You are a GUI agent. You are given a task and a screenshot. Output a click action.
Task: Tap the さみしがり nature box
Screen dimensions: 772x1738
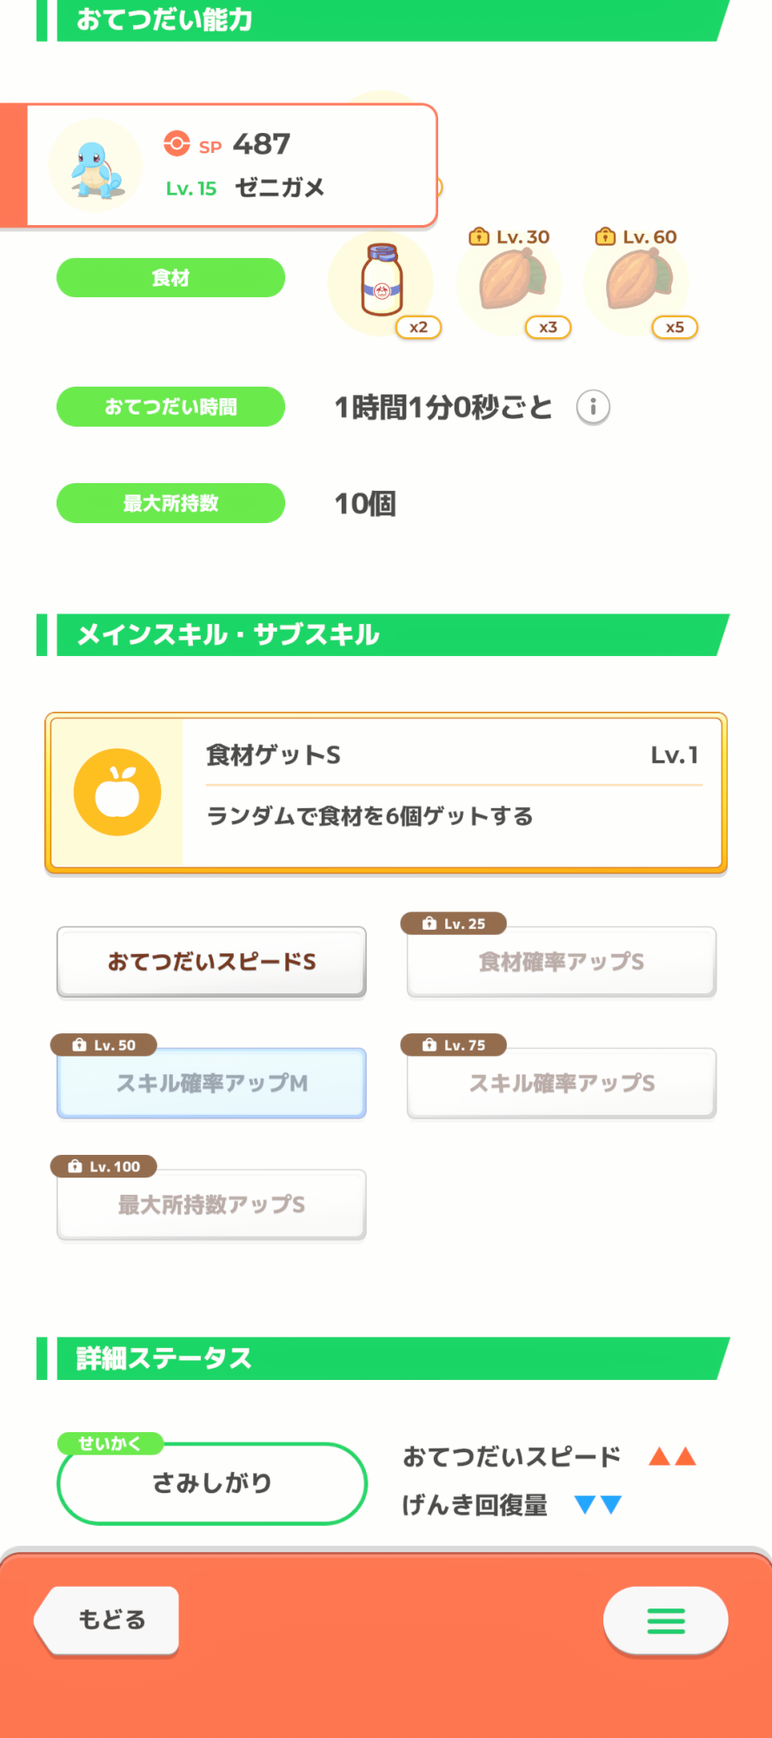[211, 1483]
